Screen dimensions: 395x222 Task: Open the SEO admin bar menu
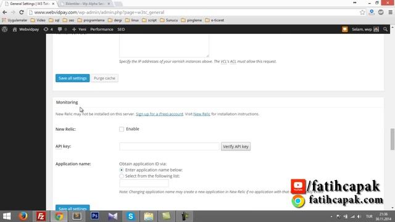tap(121, 29)
